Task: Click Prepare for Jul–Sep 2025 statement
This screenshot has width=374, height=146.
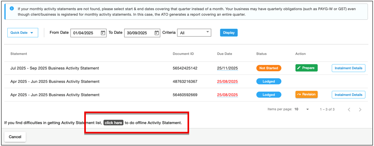Action: point(306,68)
